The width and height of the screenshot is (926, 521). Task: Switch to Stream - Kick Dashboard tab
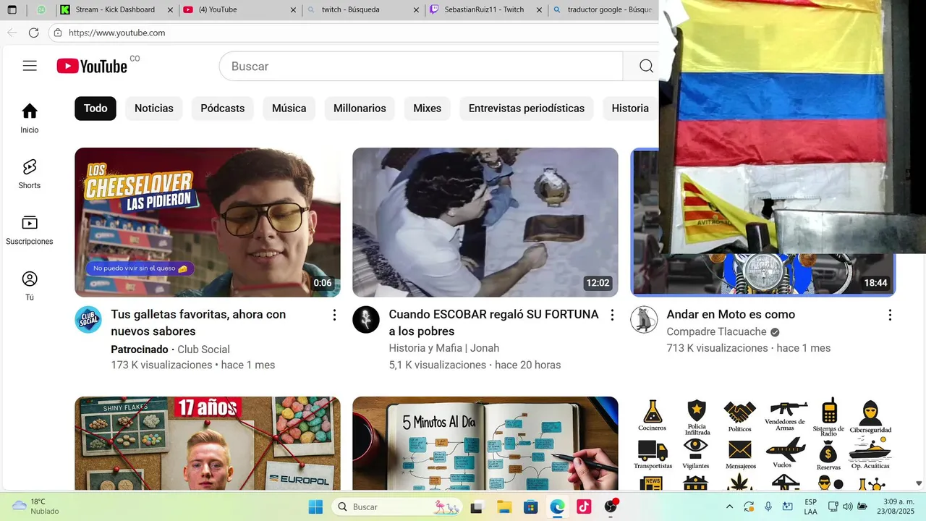click(x=116, y=9)
